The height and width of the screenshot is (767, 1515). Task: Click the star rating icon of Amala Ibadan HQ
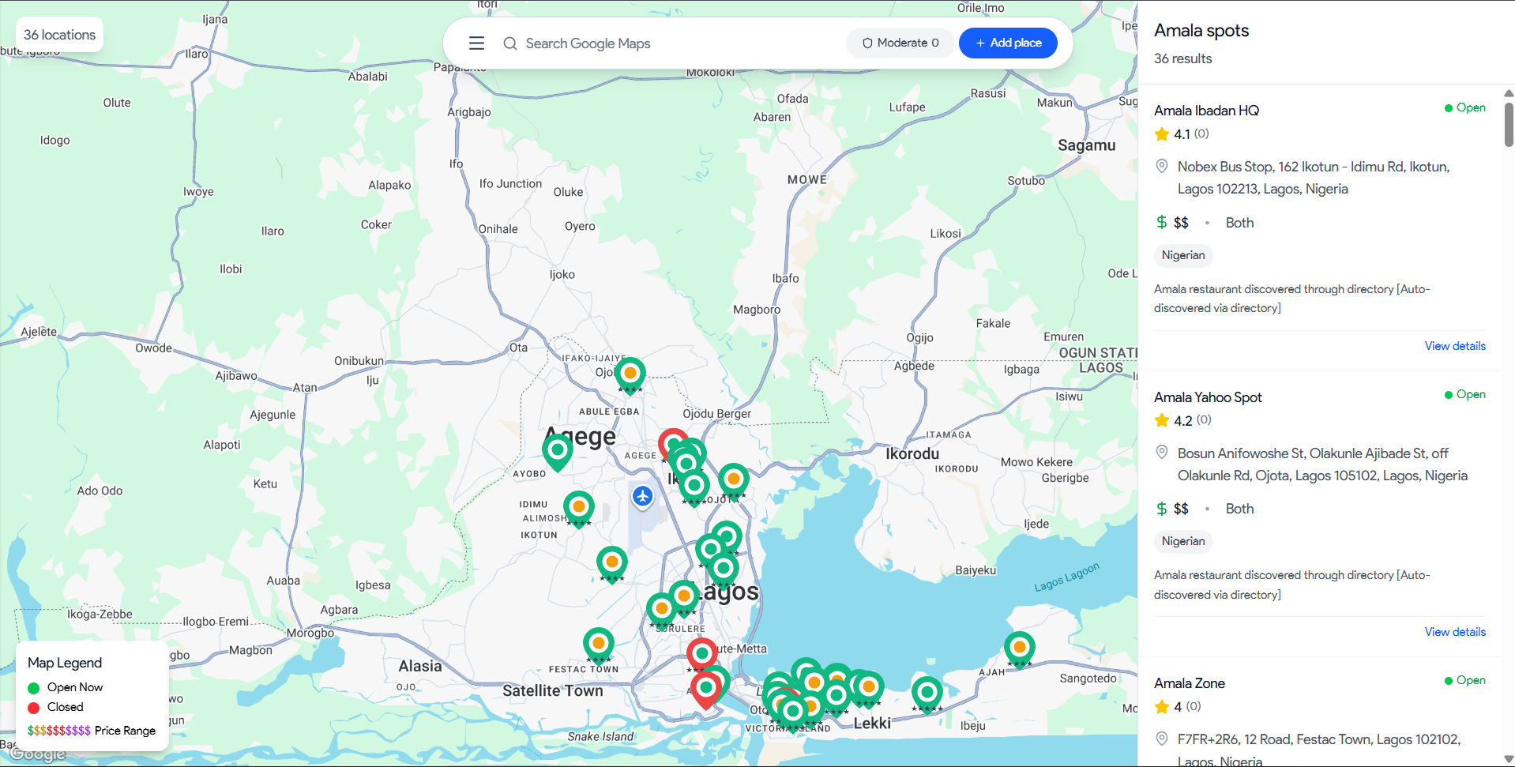point(1162,134)
